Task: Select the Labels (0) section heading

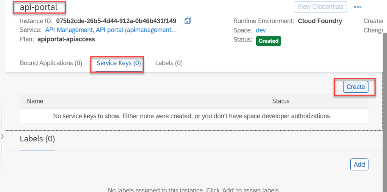Action: pos(37,139)
